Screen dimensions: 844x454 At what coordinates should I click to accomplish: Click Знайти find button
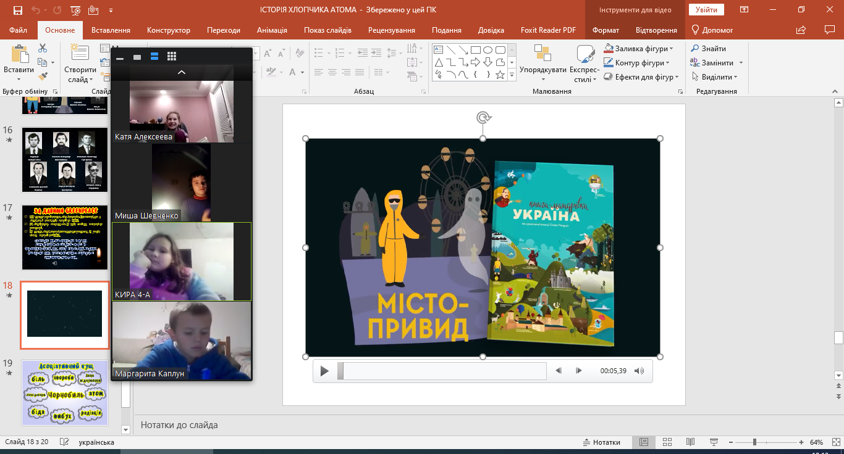(x=708, y=48)
